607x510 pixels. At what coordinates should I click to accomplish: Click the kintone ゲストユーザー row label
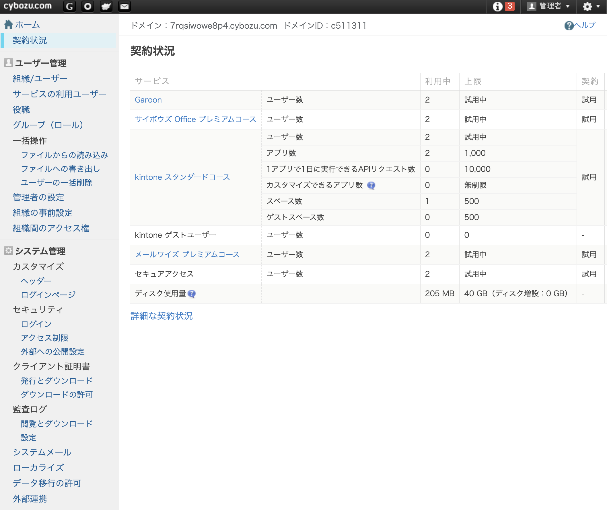[x=175, y=235]
